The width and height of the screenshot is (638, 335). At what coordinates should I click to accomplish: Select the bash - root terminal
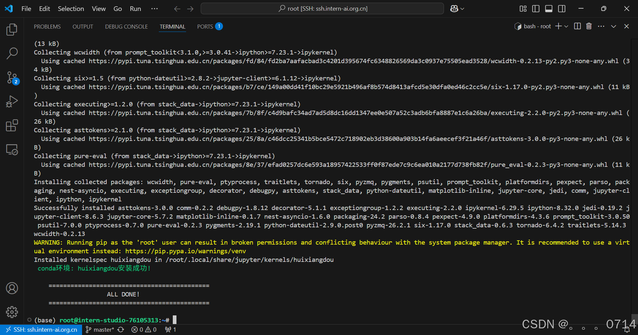[x=533, y=26]
